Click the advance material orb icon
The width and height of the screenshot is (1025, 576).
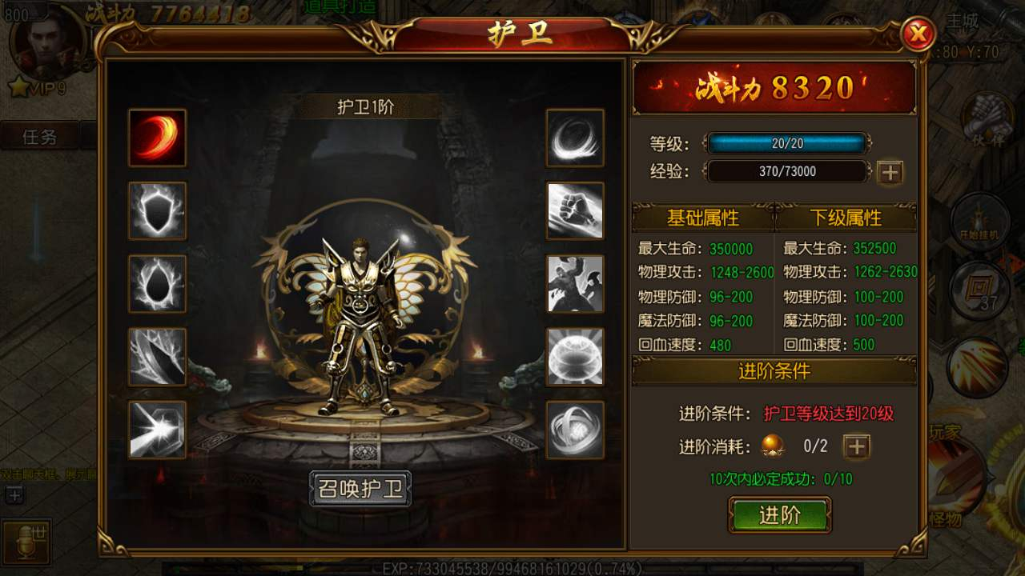click(773, 446)
